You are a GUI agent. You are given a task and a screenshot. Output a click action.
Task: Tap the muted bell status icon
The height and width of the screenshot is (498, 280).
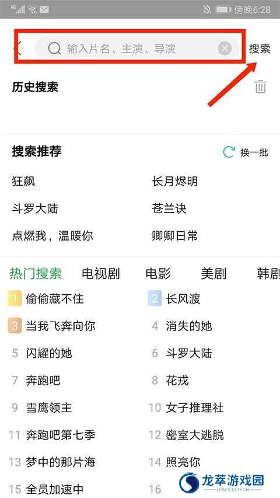[207, 9]
